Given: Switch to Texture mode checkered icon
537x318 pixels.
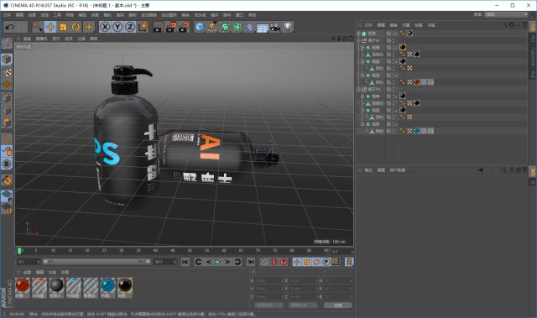Looking at the screenshot, I should [7, 72].
